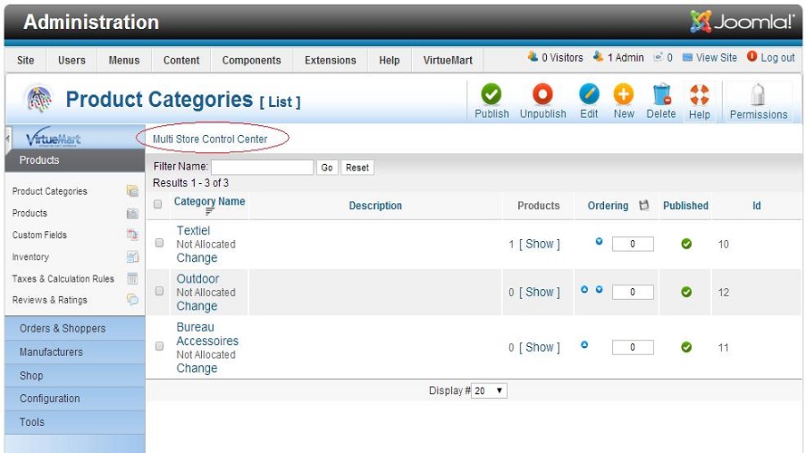Click Product Categories sidebar folder icon
The height and width of the screenshot is (453, 806).
click(132, 191)
